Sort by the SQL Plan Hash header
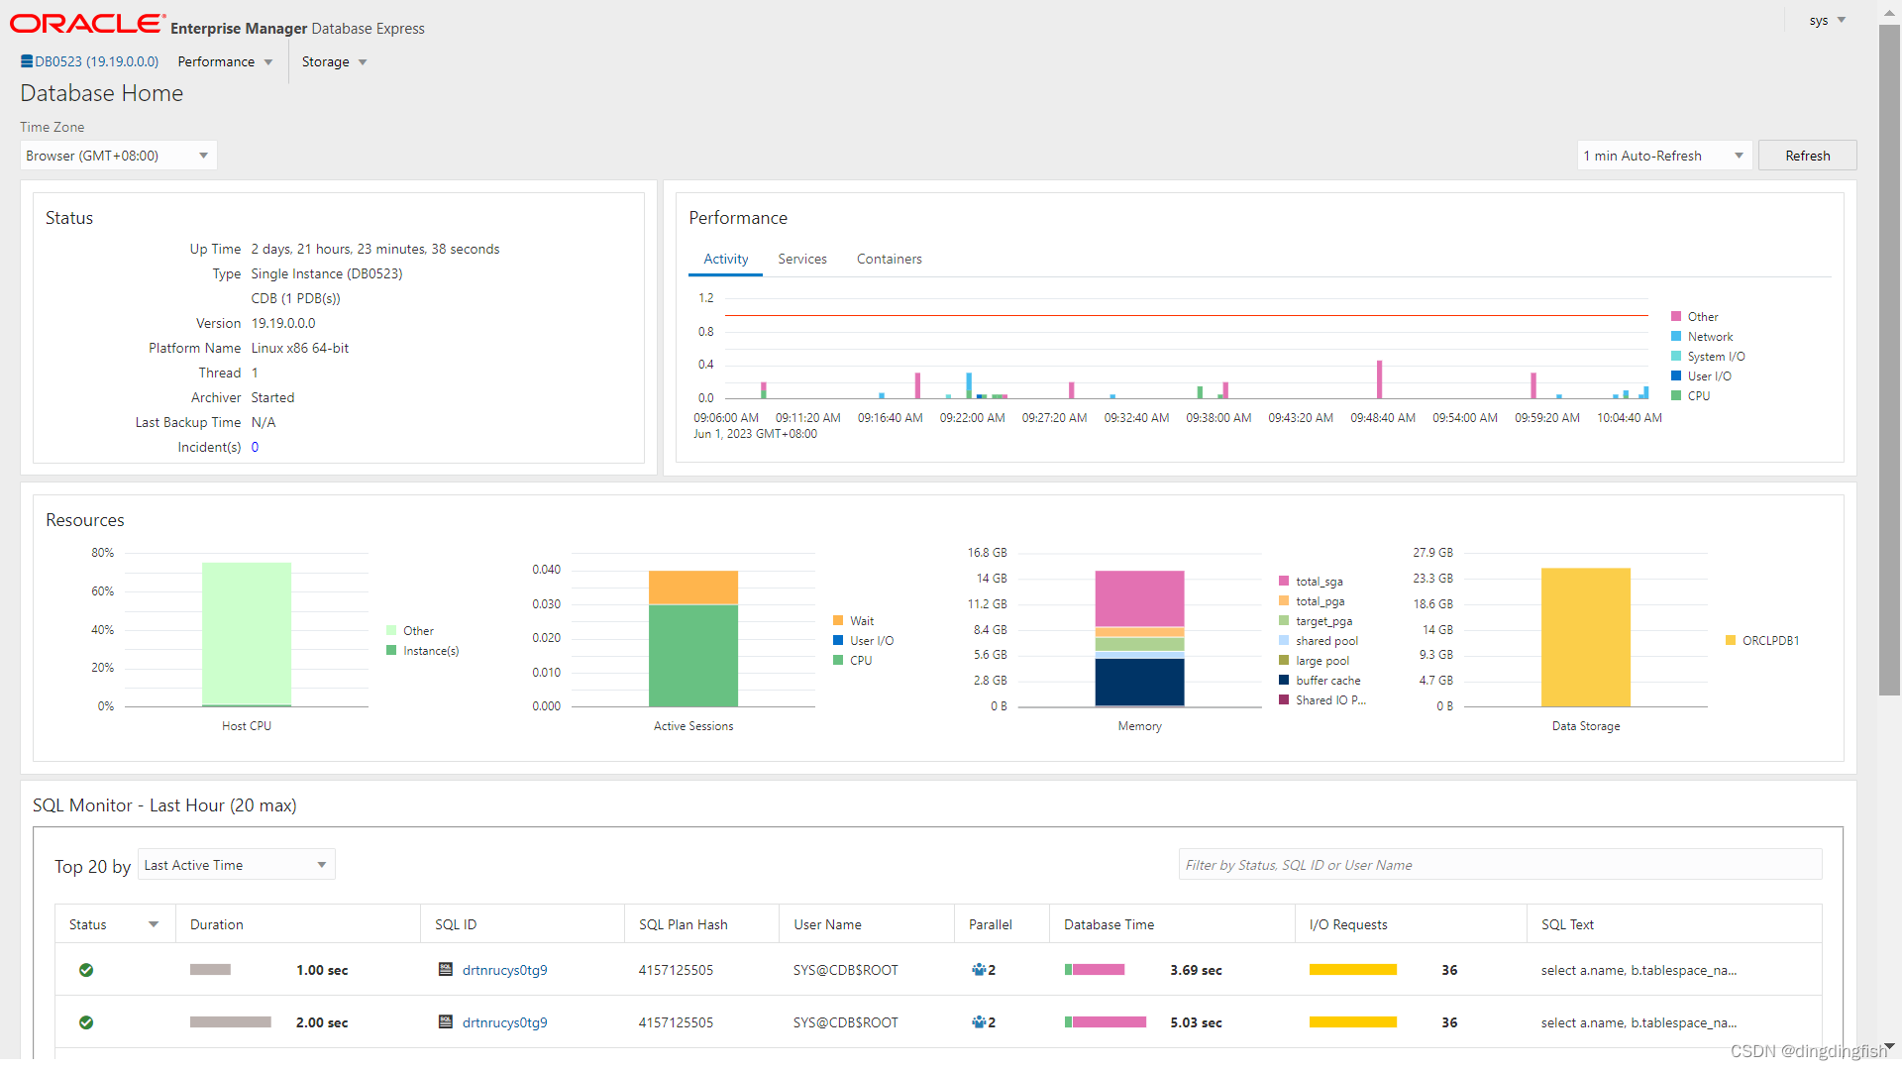 pyautogui.click(x=701, y=924)
